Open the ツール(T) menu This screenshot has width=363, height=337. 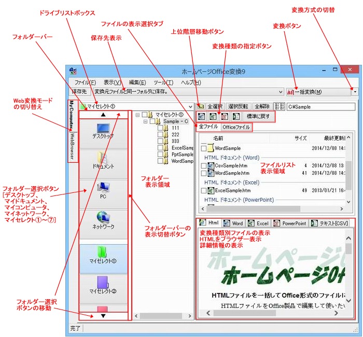(163, 82)
